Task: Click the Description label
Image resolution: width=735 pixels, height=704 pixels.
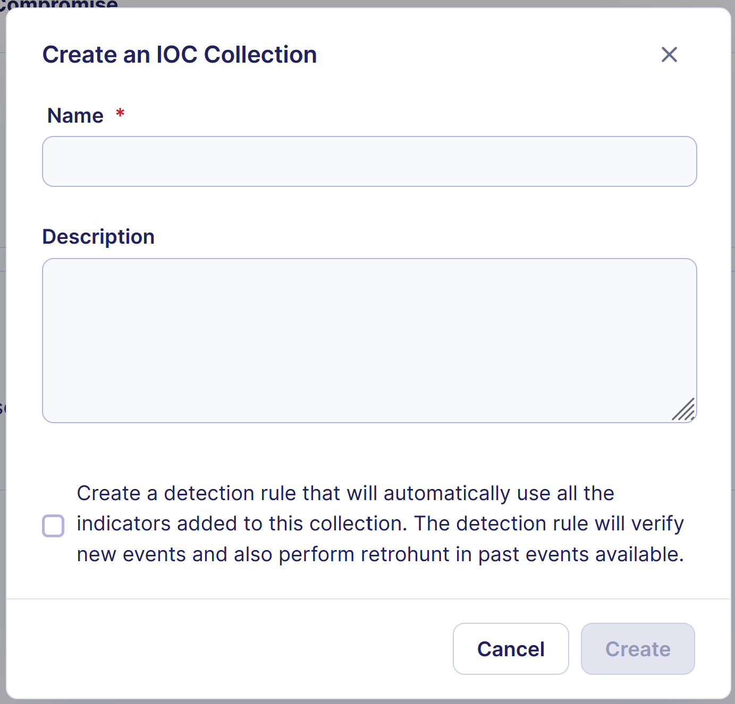Action: point(98,236)
